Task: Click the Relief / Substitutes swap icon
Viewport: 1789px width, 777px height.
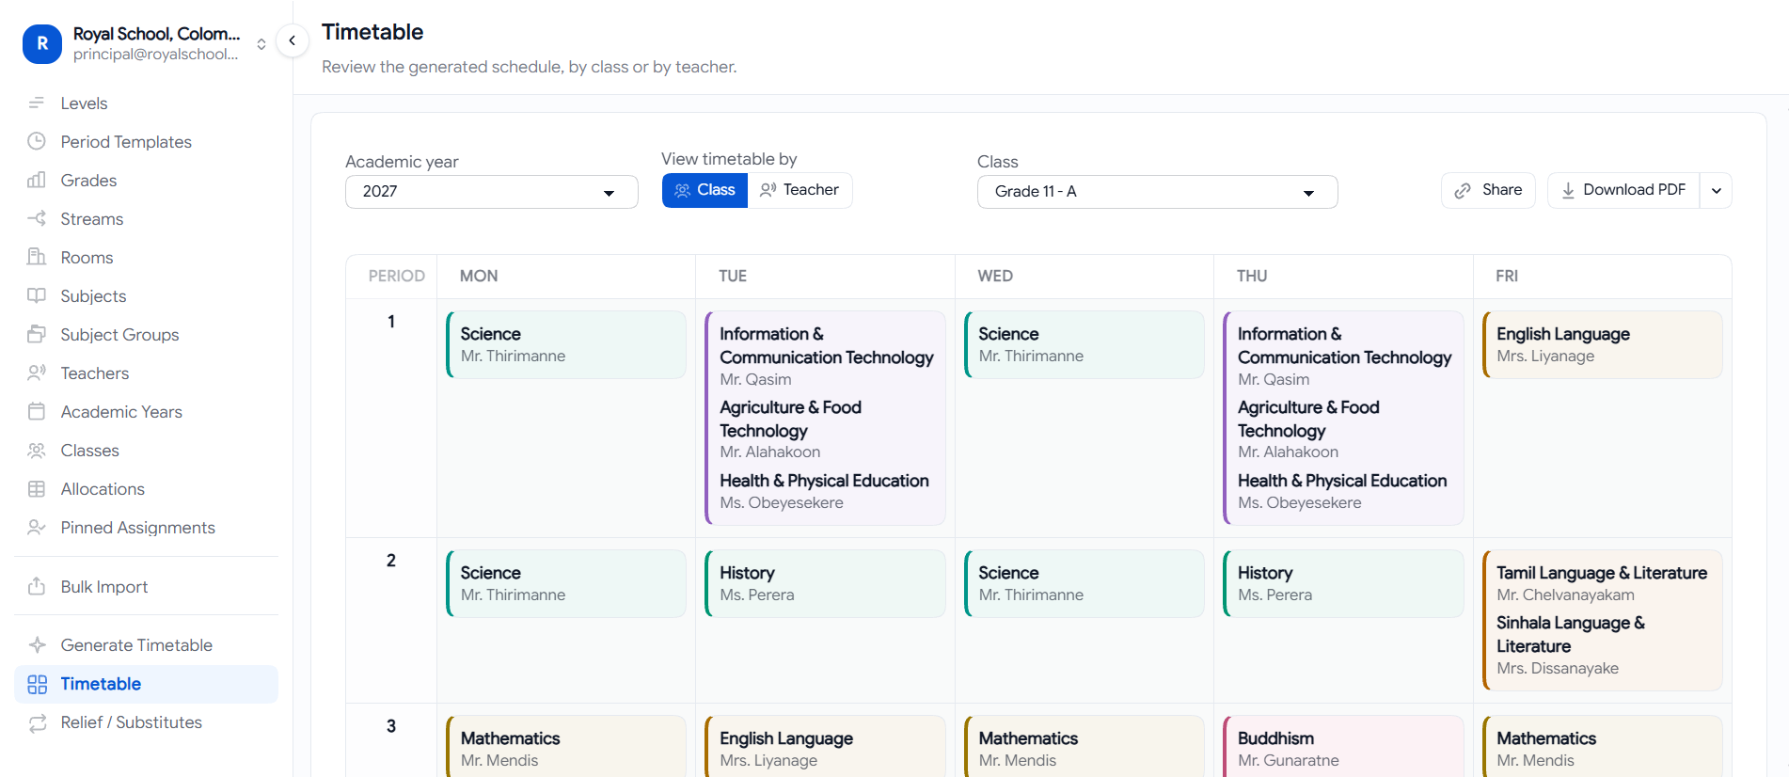Action: [x=37, y=722]
